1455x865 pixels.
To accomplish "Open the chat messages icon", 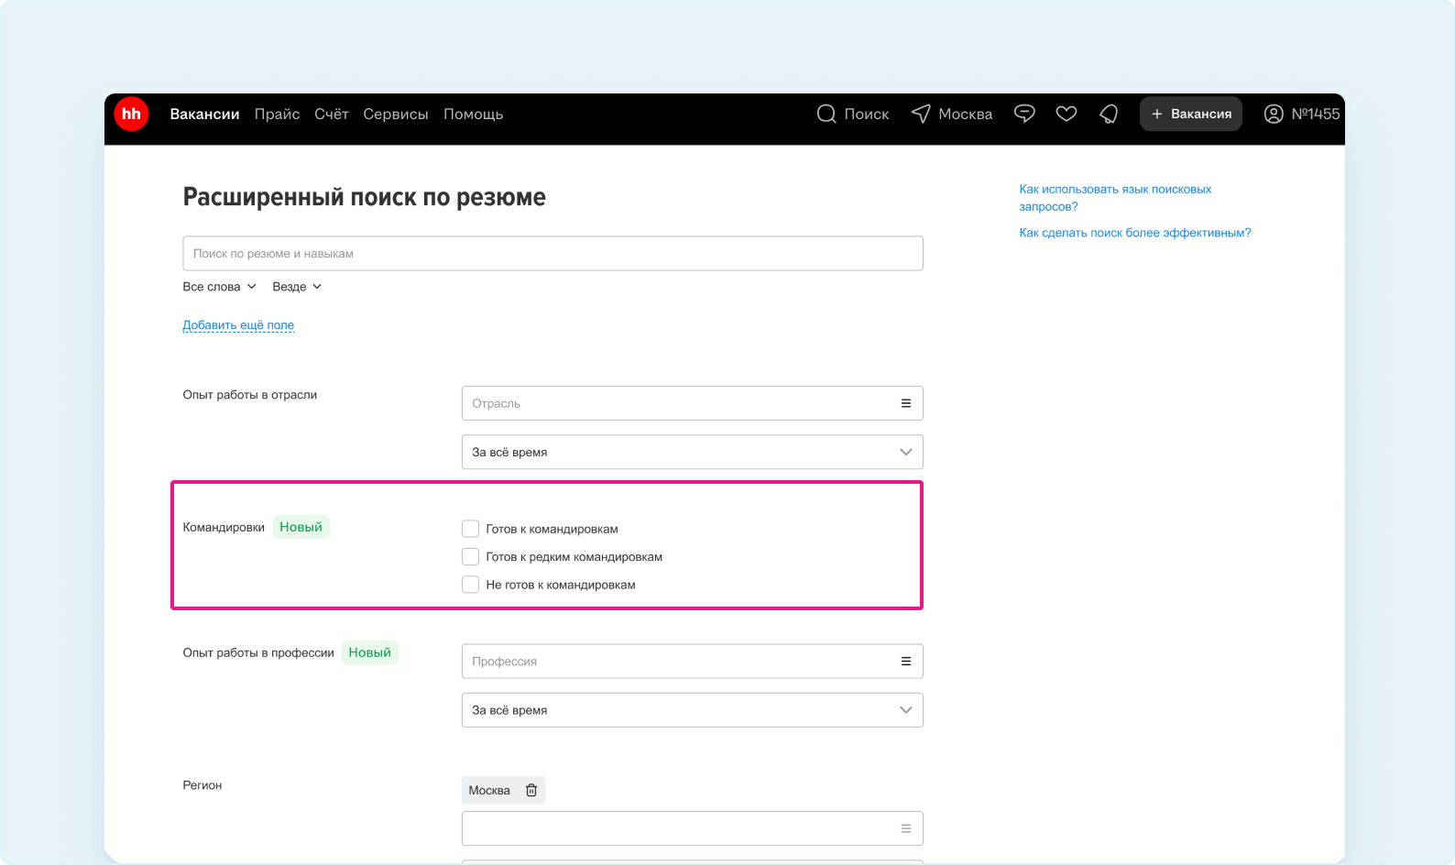I will 1024,114.
